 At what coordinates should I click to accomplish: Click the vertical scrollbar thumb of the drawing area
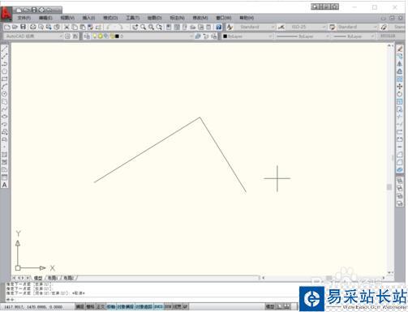389,187
